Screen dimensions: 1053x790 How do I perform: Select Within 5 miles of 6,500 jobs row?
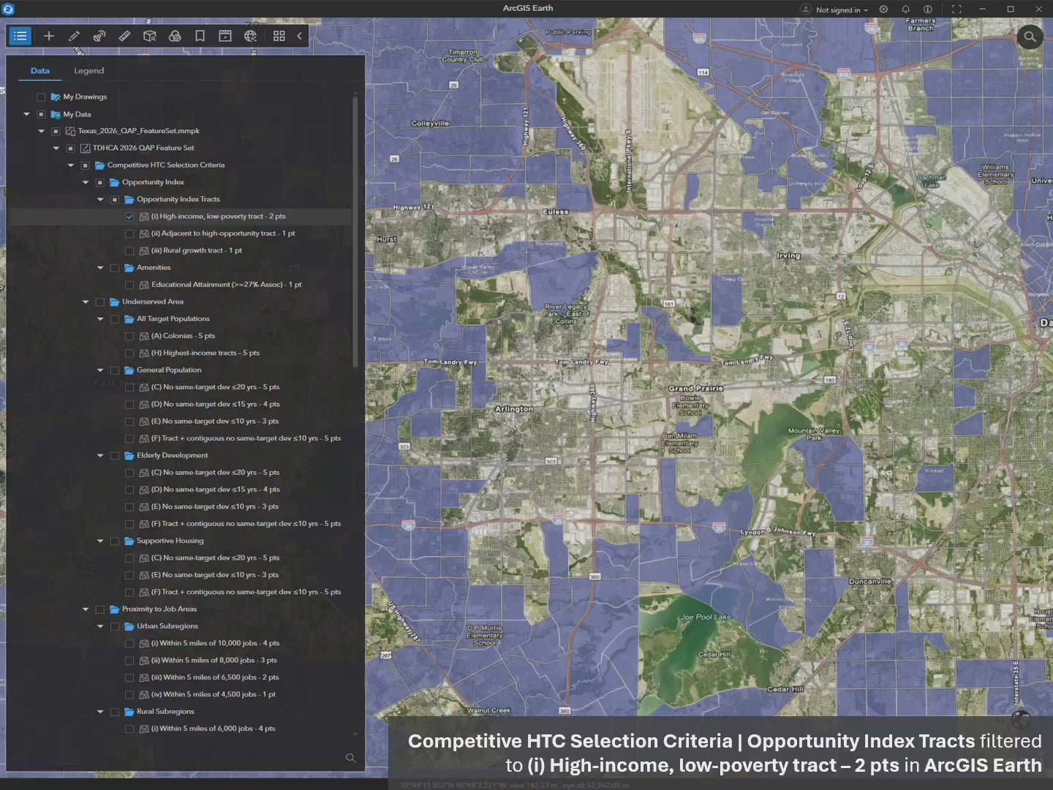[x=181, y=678]
